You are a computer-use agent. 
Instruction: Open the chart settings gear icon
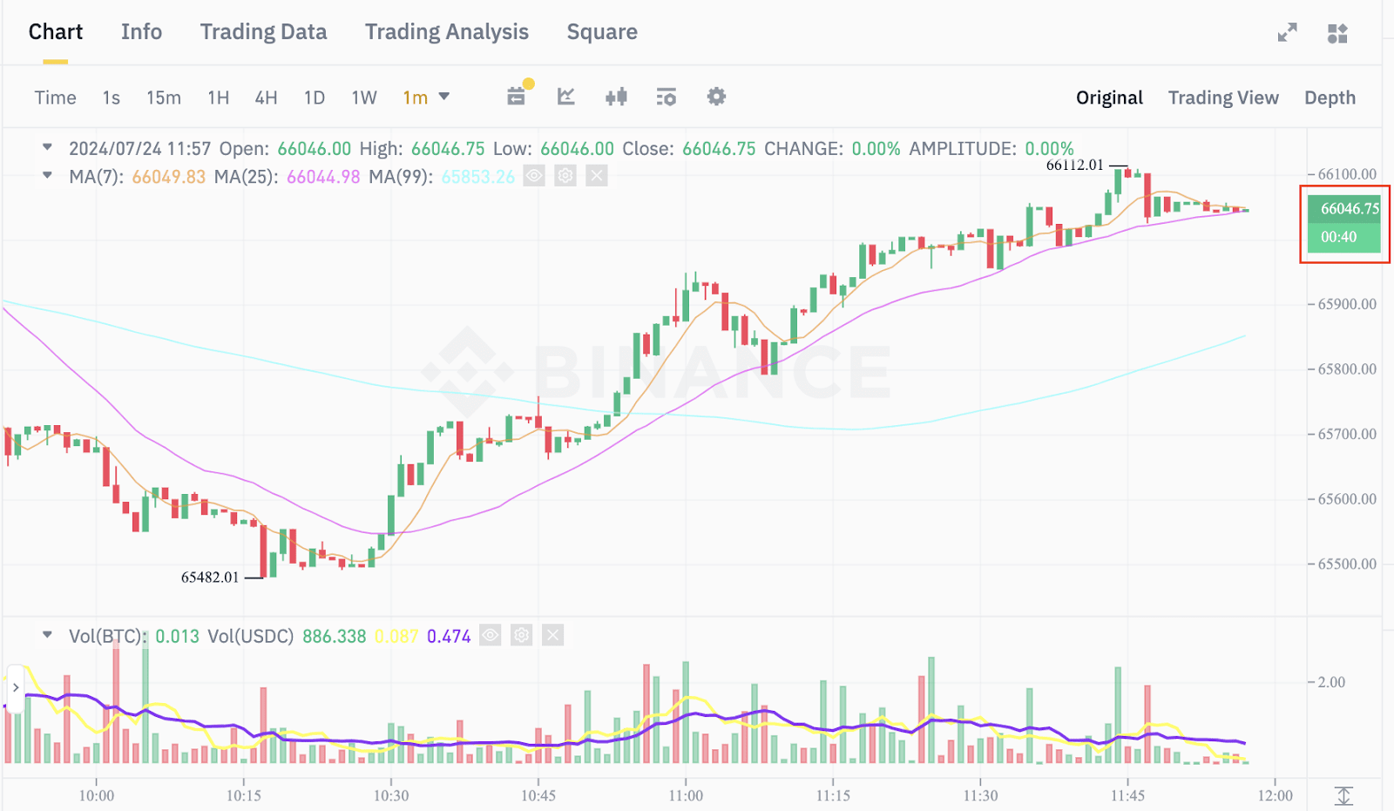point(716,97)
